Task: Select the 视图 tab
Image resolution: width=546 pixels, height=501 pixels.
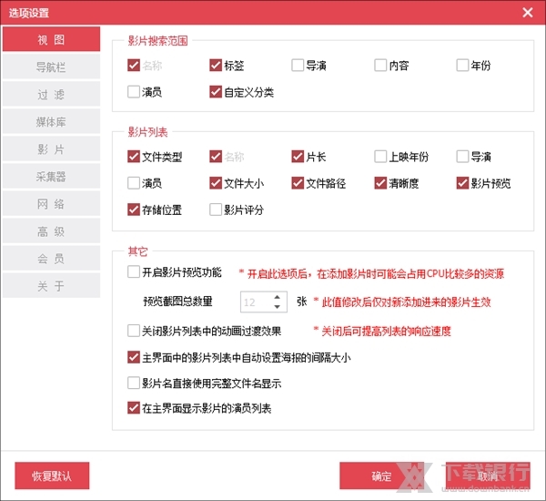Action: coord(51,39)
